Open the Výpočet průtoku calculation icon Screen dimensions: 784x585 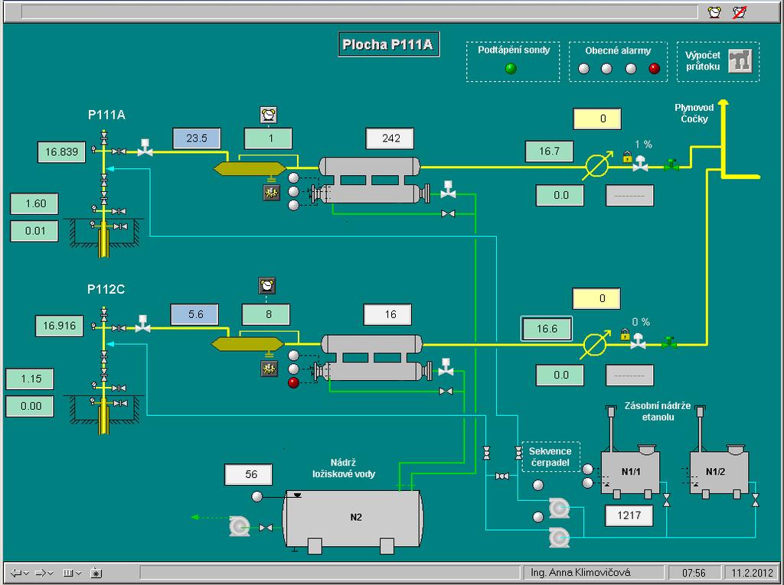740,61
